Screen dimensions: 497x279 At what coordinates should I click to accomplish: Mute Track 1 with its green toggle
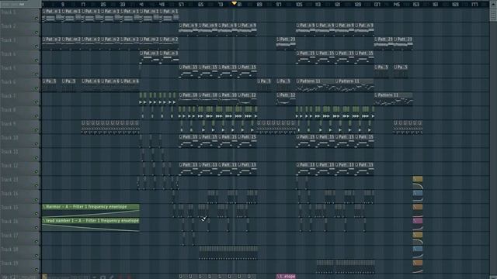36,19
